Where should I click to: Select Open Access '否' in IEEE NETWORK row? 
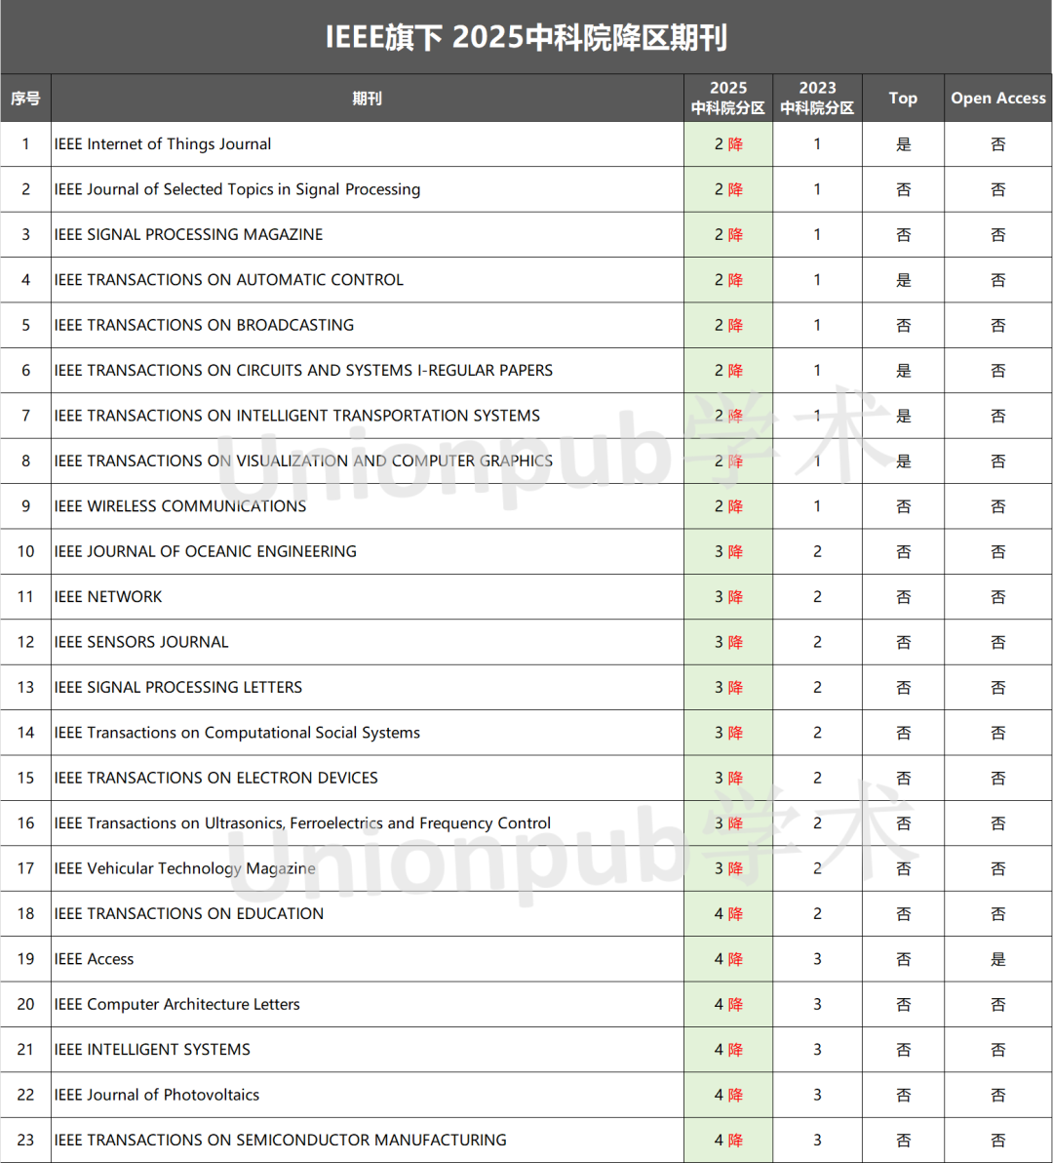pos(998,596)
